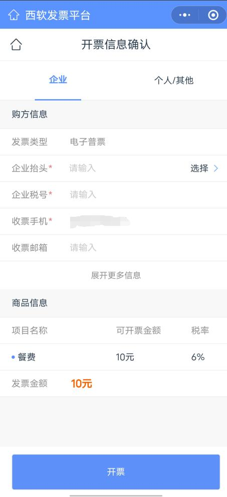Tap the 6% tax rate value
This screenshot has height=497, width=227.
(198, 357)
